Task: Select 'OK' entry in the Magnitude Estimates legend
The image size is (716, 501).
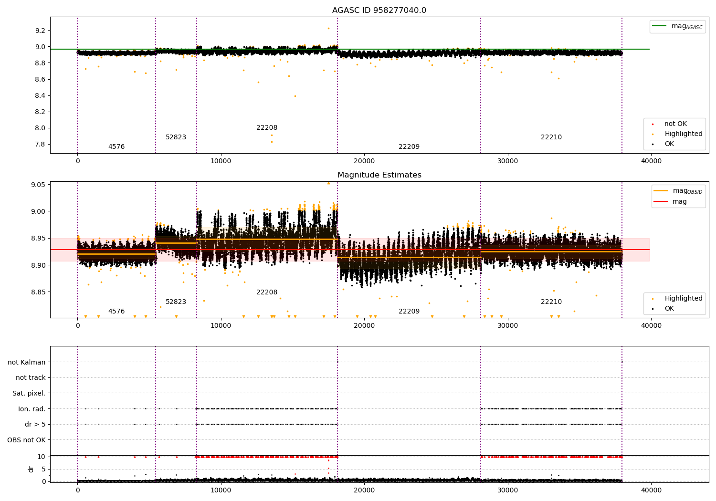Action: [669, 309]
